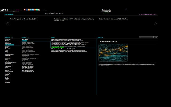The width and height of the screenshot is (171, 107).
Task: Go to previous live updates with left arrow
Action: pyautogui.click(x=7, y=23)
